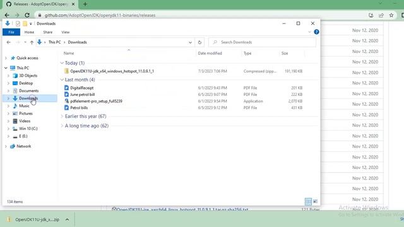Expand Quick access tree node

(6, 58)
